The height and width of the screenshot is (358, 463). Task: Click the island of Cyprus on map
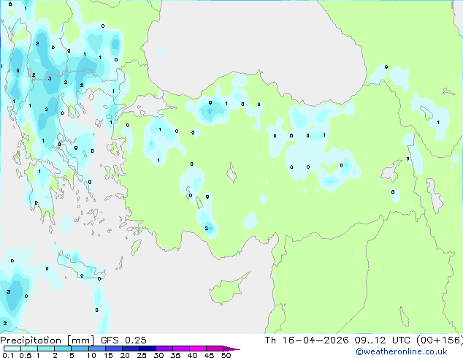227,291
